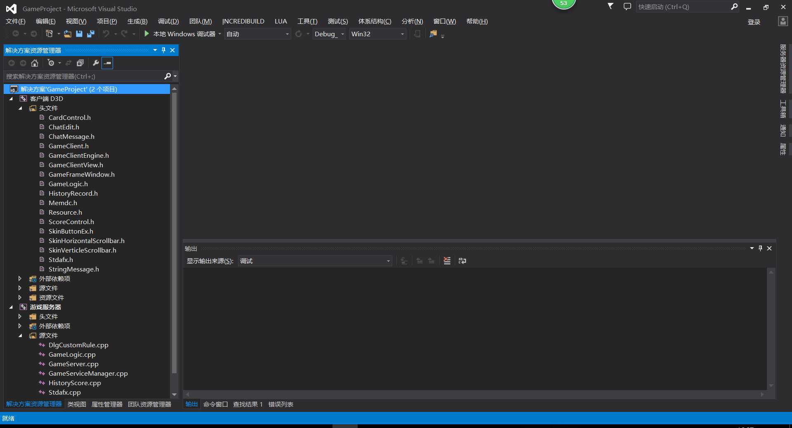The height and width of the screenshot is (428, 792).
Task: Click the Solution Explorer Home icon
Action: pos(35,63)
